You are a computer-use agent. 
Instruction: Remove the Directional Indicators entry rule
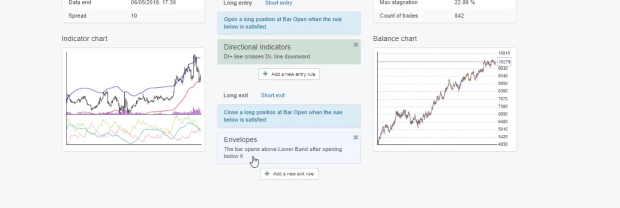point(356,45)
